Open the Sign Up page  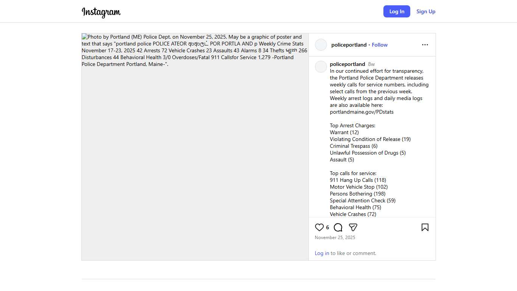[426, 11]
